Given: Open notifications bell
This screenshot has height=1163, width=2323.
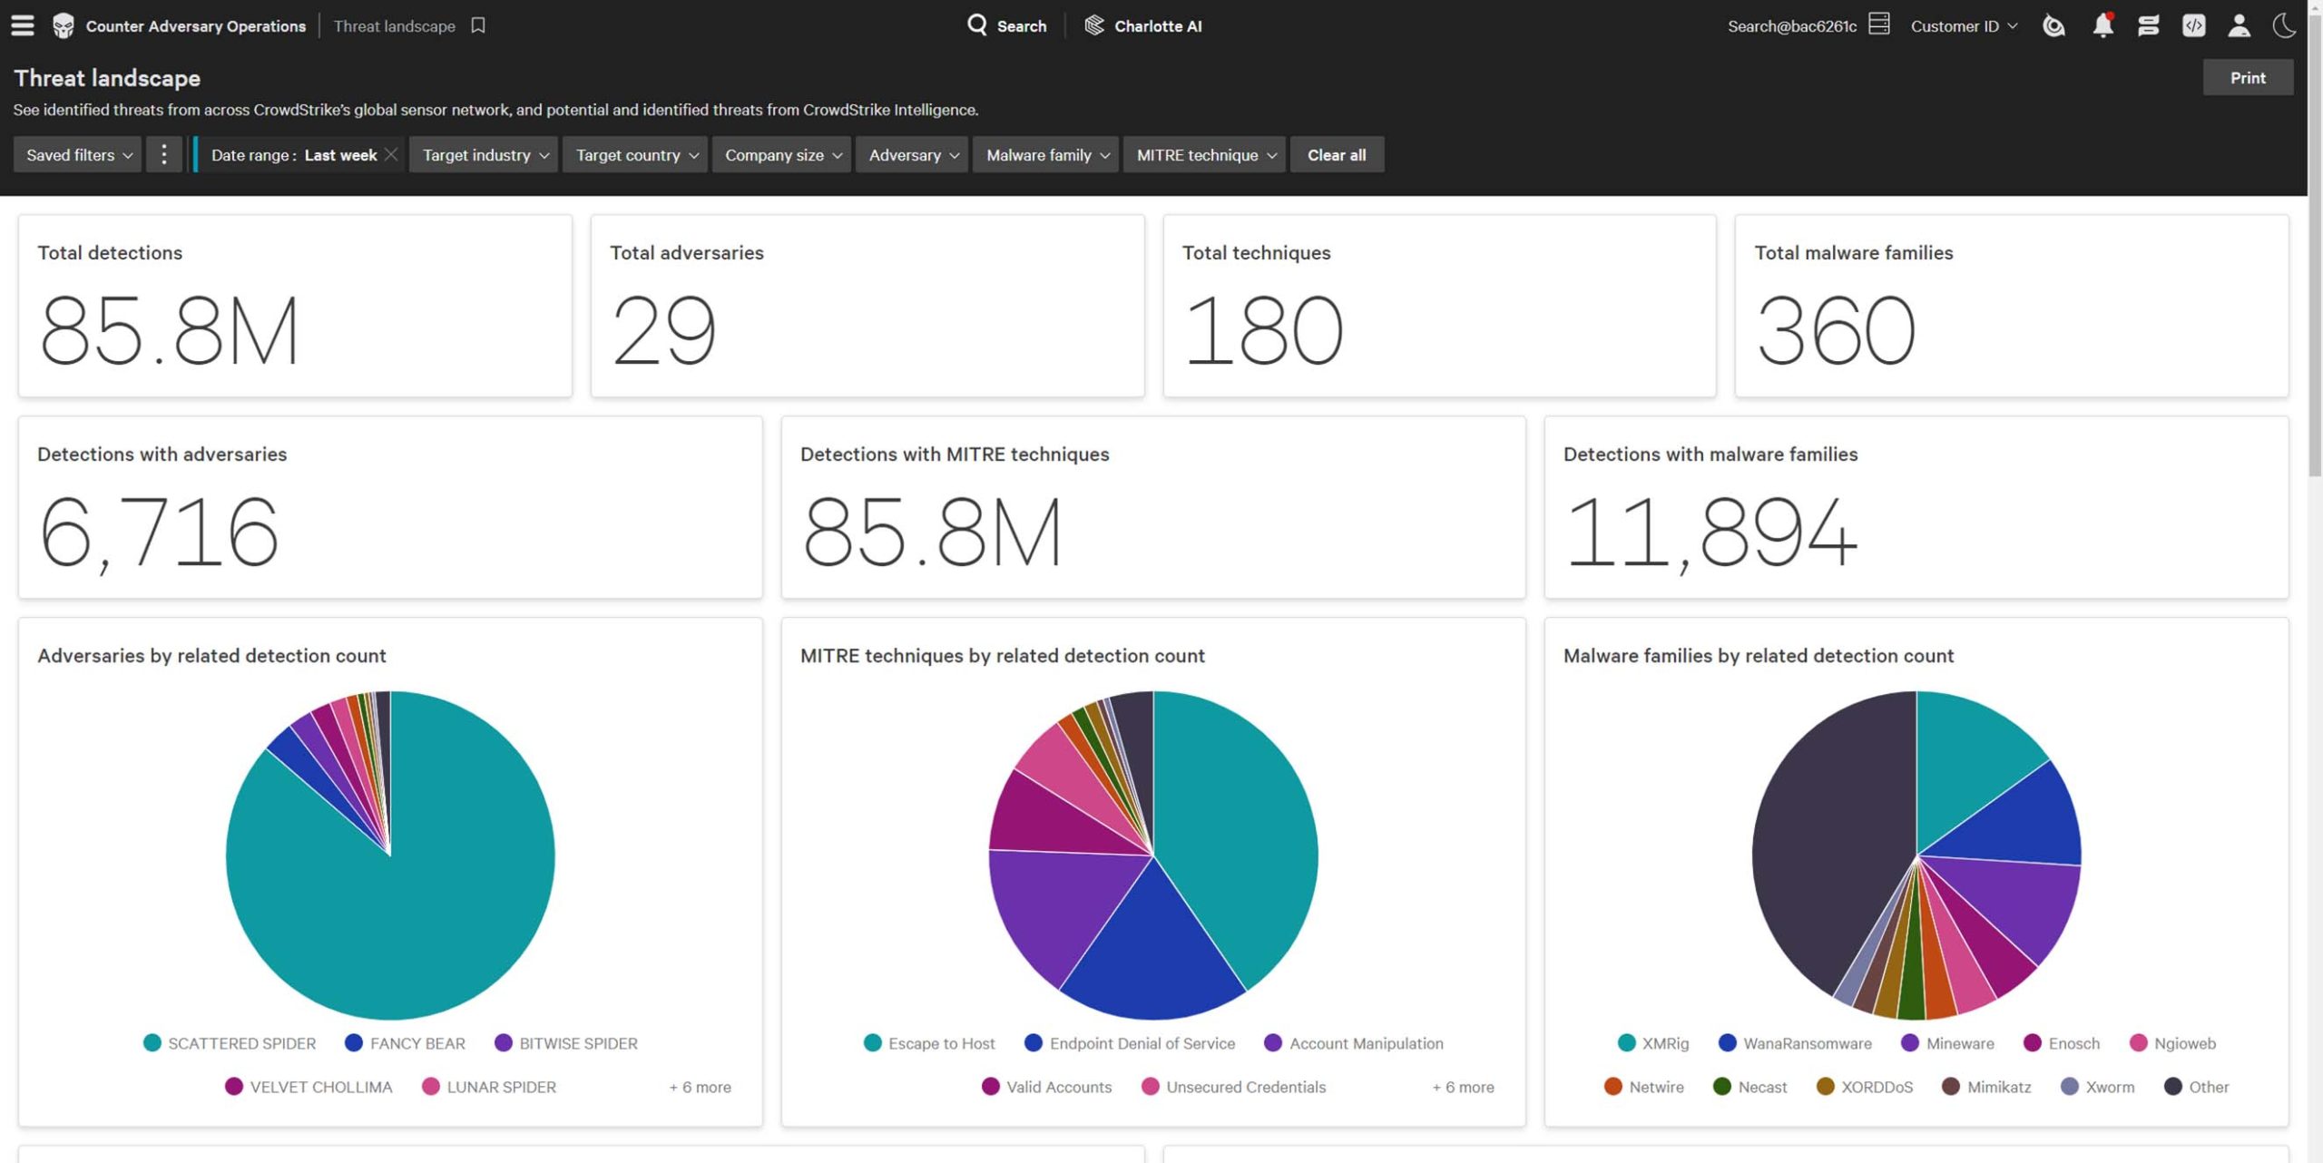Looking at the screenshot, I should click(2102, 25).
